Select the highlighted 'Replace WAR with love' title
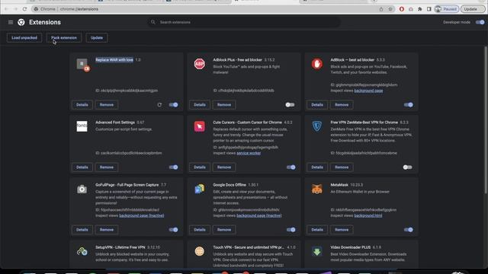 tap(114, 59)
